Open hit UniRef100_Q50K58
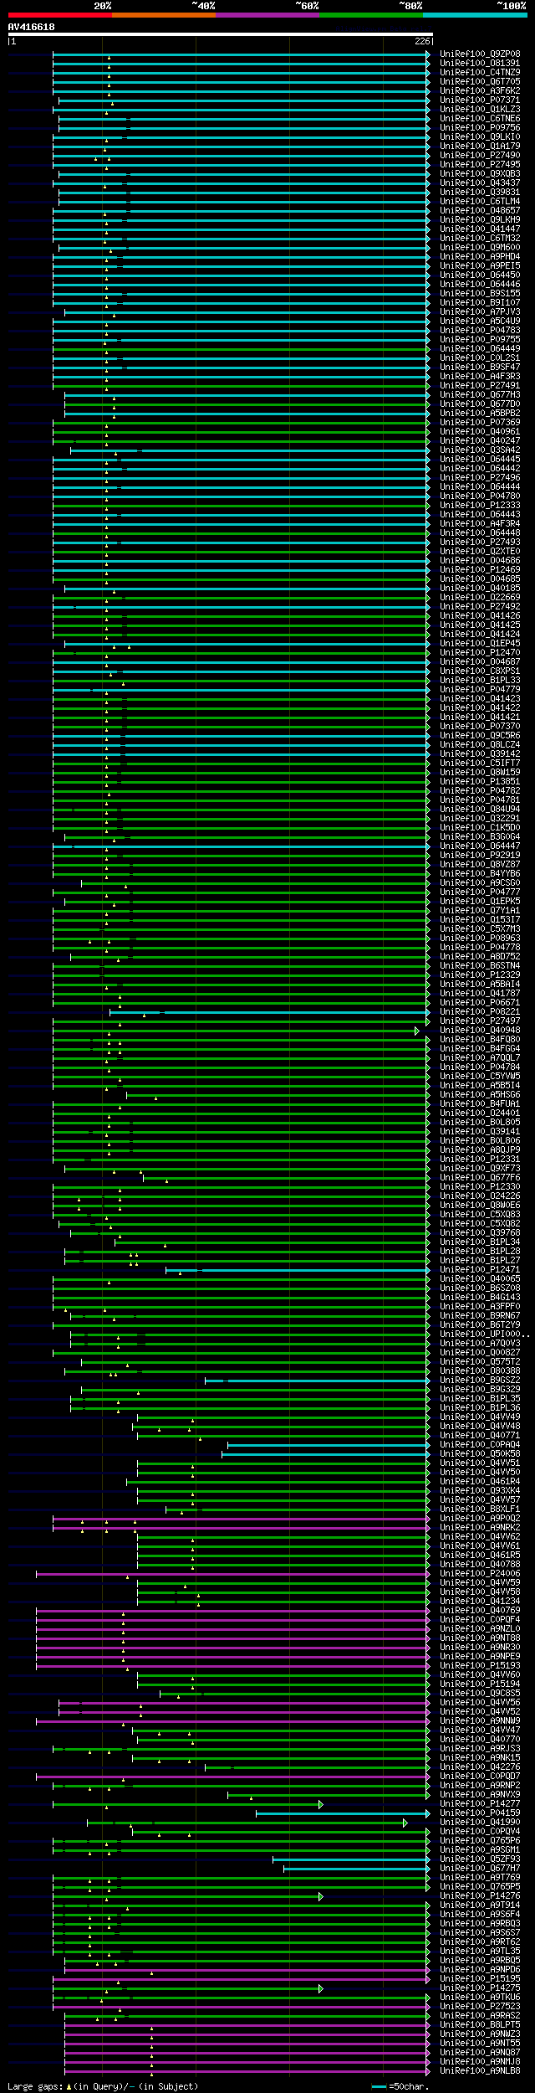The width and height of the screenshot is (535, 2093). 480,1453
